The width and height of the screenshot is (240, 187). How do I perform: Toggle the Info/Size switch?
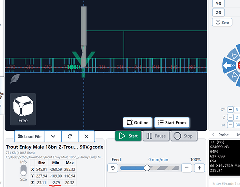(24, 170)
